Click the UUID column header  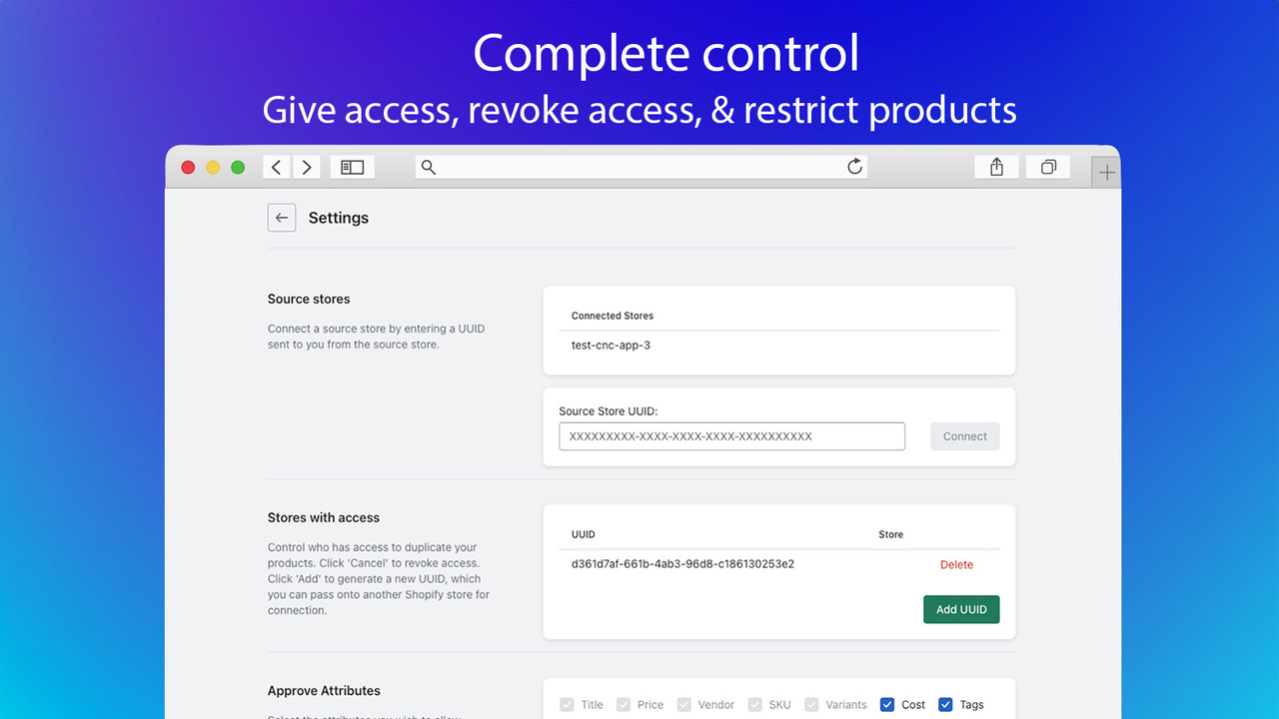coord(583,534)
